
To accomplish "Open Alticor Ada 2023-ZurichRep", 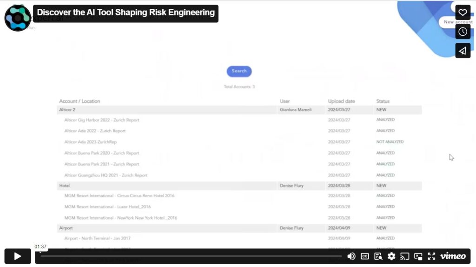I will click(90, 142).
